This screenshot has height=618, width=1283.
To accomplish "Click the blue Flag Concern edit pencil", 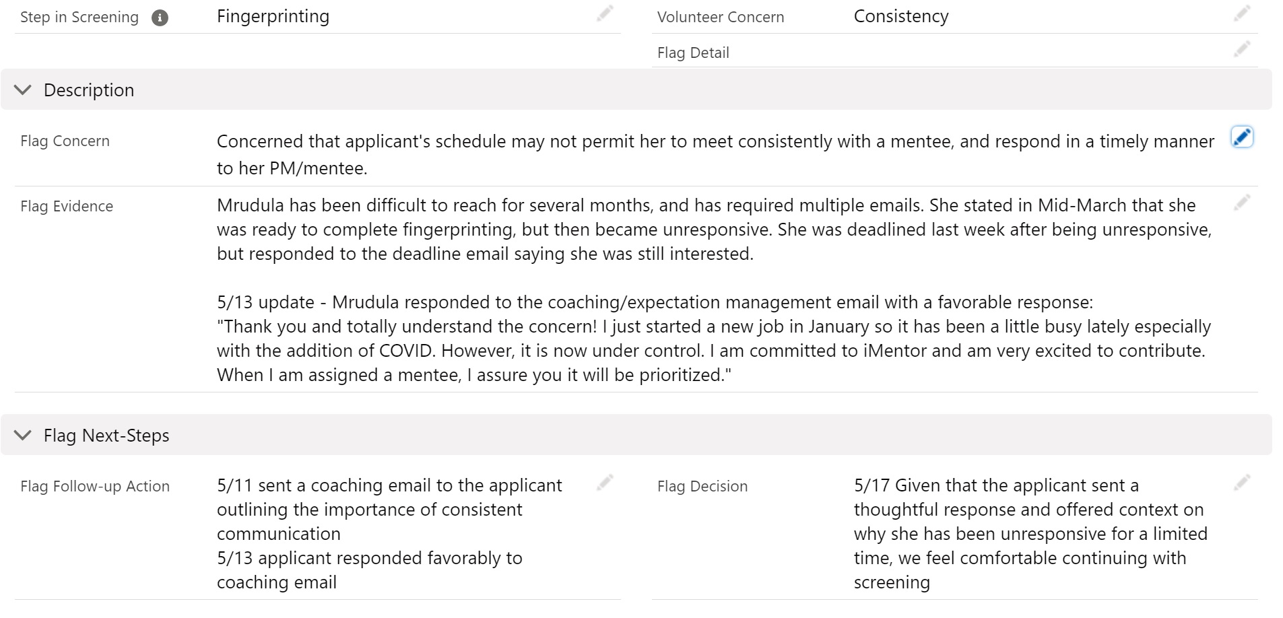I will (x=1241, y=137).
